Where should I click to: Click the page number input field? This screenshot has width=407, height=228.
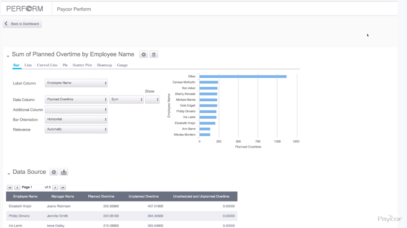click(x=37, y=187)
